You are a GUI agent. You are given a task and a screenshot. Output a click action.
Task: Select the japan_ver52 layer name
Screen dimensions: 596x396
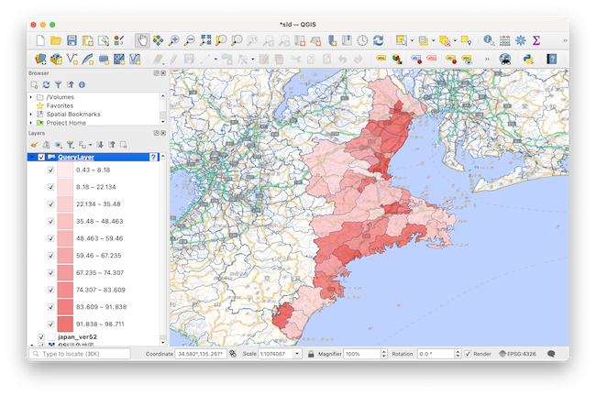(78, 337)
